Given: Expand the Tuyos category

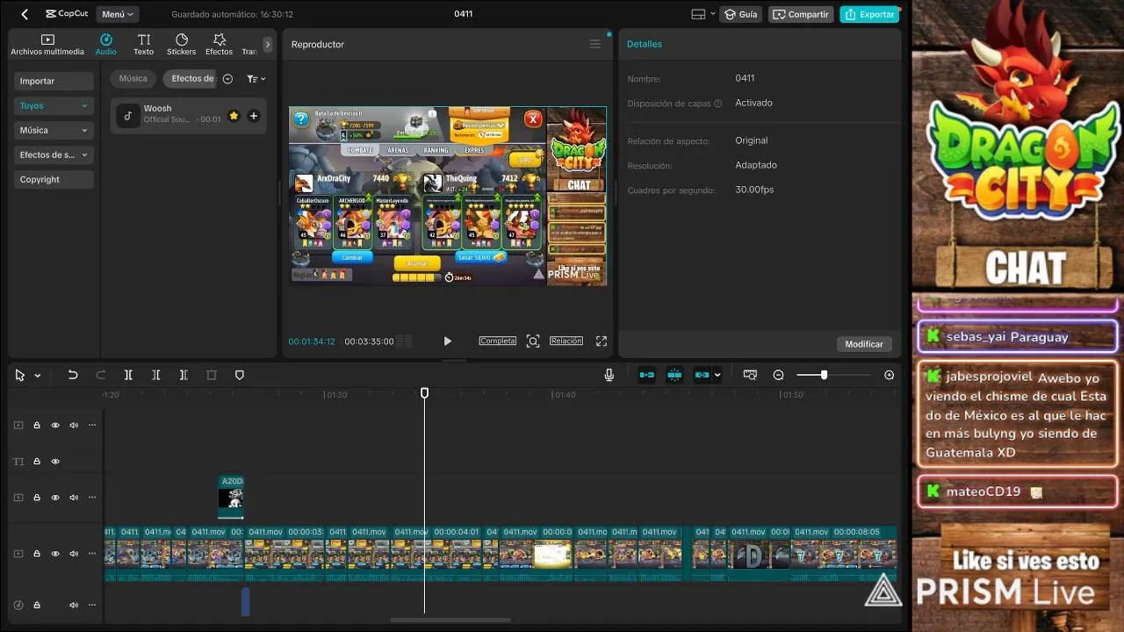Looking at the screenshot, I should tap(54, 105).
